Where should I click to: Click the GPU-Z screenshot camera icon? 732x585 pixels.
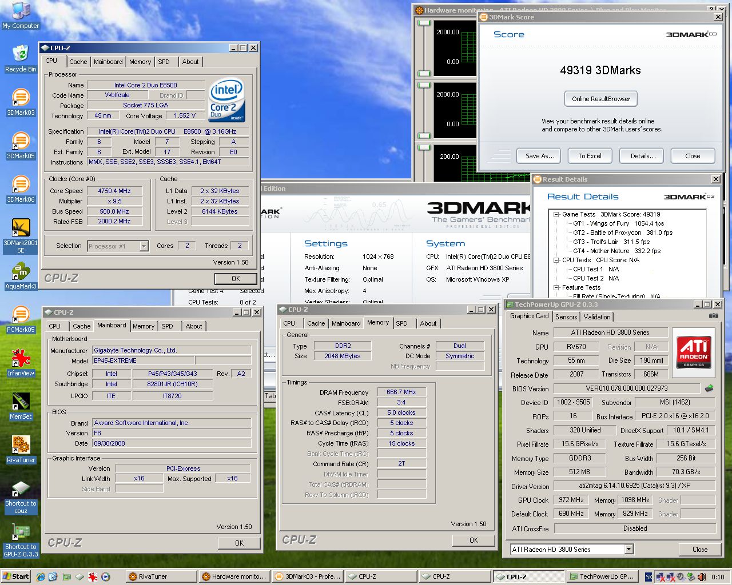click(x=713, y=315)
